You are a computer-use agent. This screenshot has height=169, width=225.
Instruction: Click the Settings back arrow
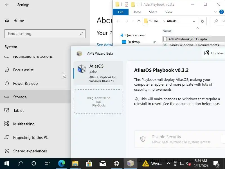click(6, 5)
